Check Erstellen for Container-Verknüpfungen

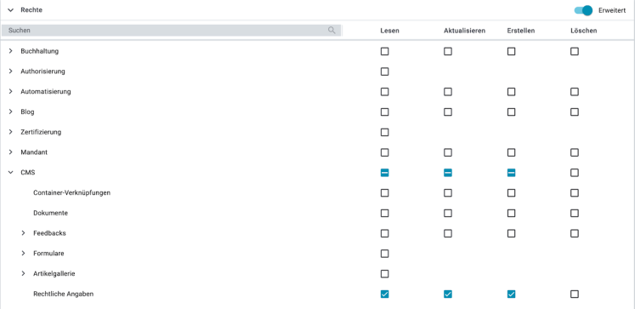(x=512, y=193)
